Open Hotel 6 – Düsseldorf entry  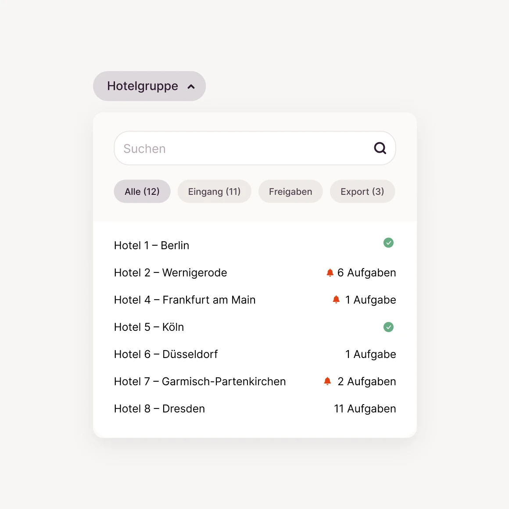[166, 354]
